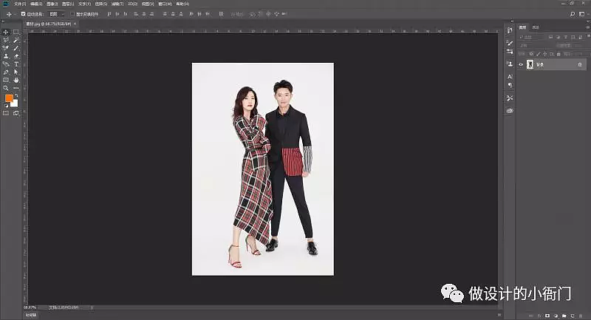Open the Auto-Select layer/group dropdown
Viewport: 591px width, 320px height.
pos(57,14)
